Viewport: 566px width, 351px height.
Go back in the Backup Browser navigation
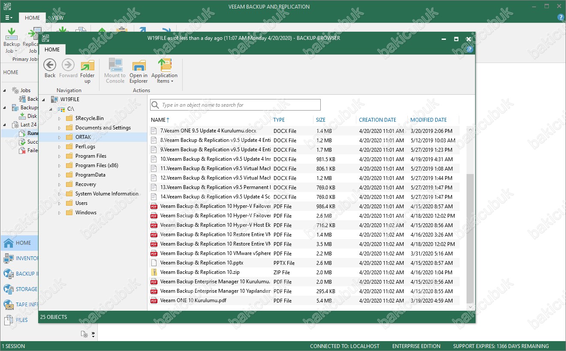pos(50,69)
